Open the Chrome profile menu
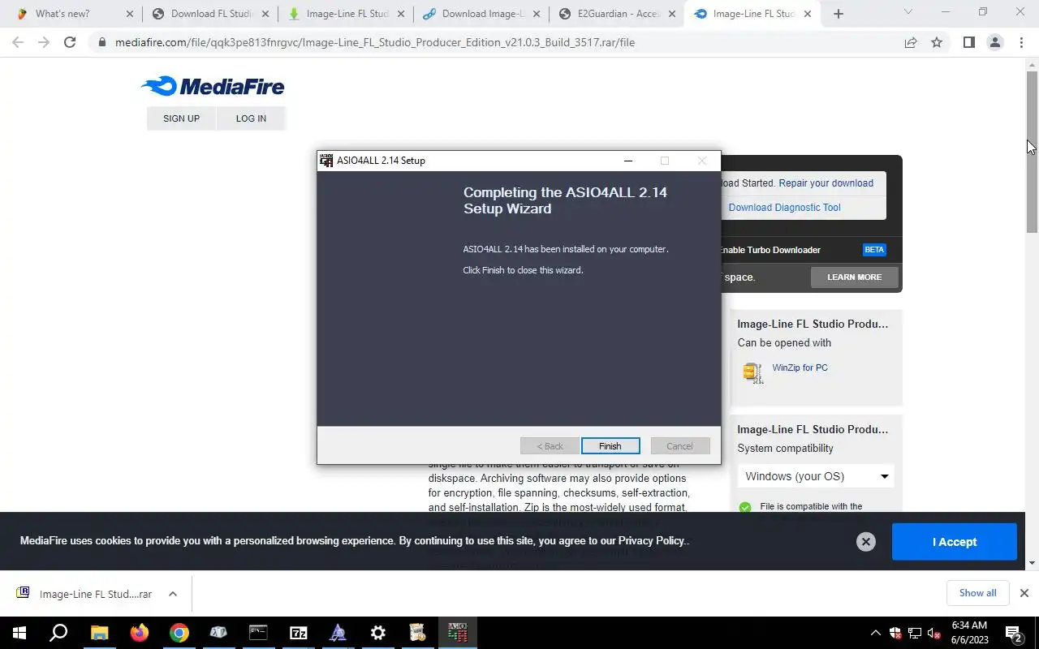 (x=994, y=42)
